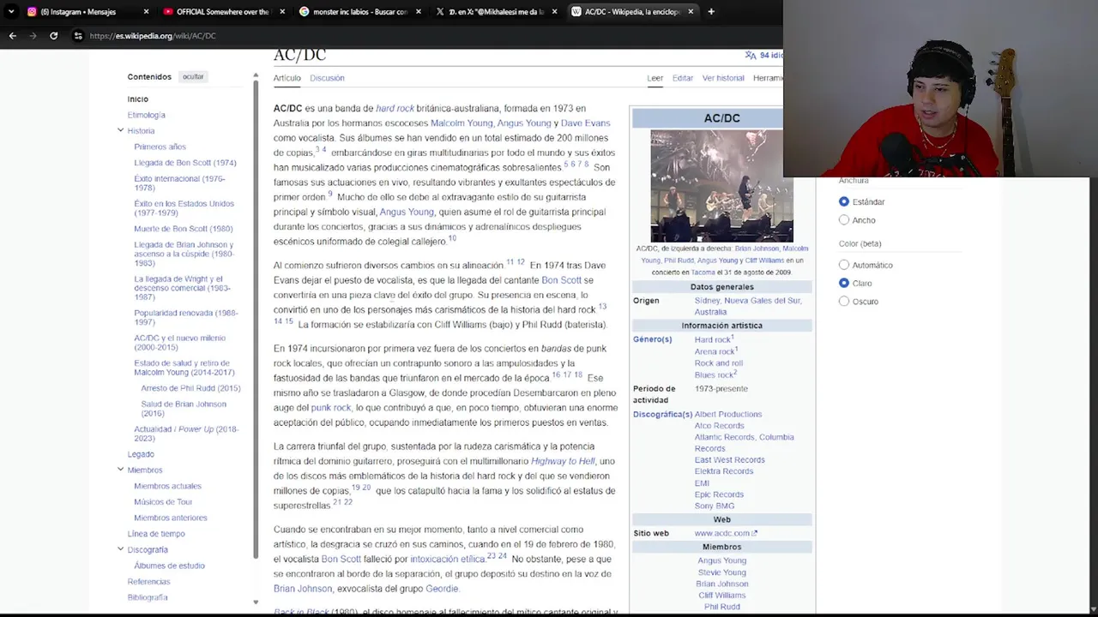Screen dimensions: 1098x617
Task: Open the Malcolm Young link in intro
Action: click(x=462, y=123)
